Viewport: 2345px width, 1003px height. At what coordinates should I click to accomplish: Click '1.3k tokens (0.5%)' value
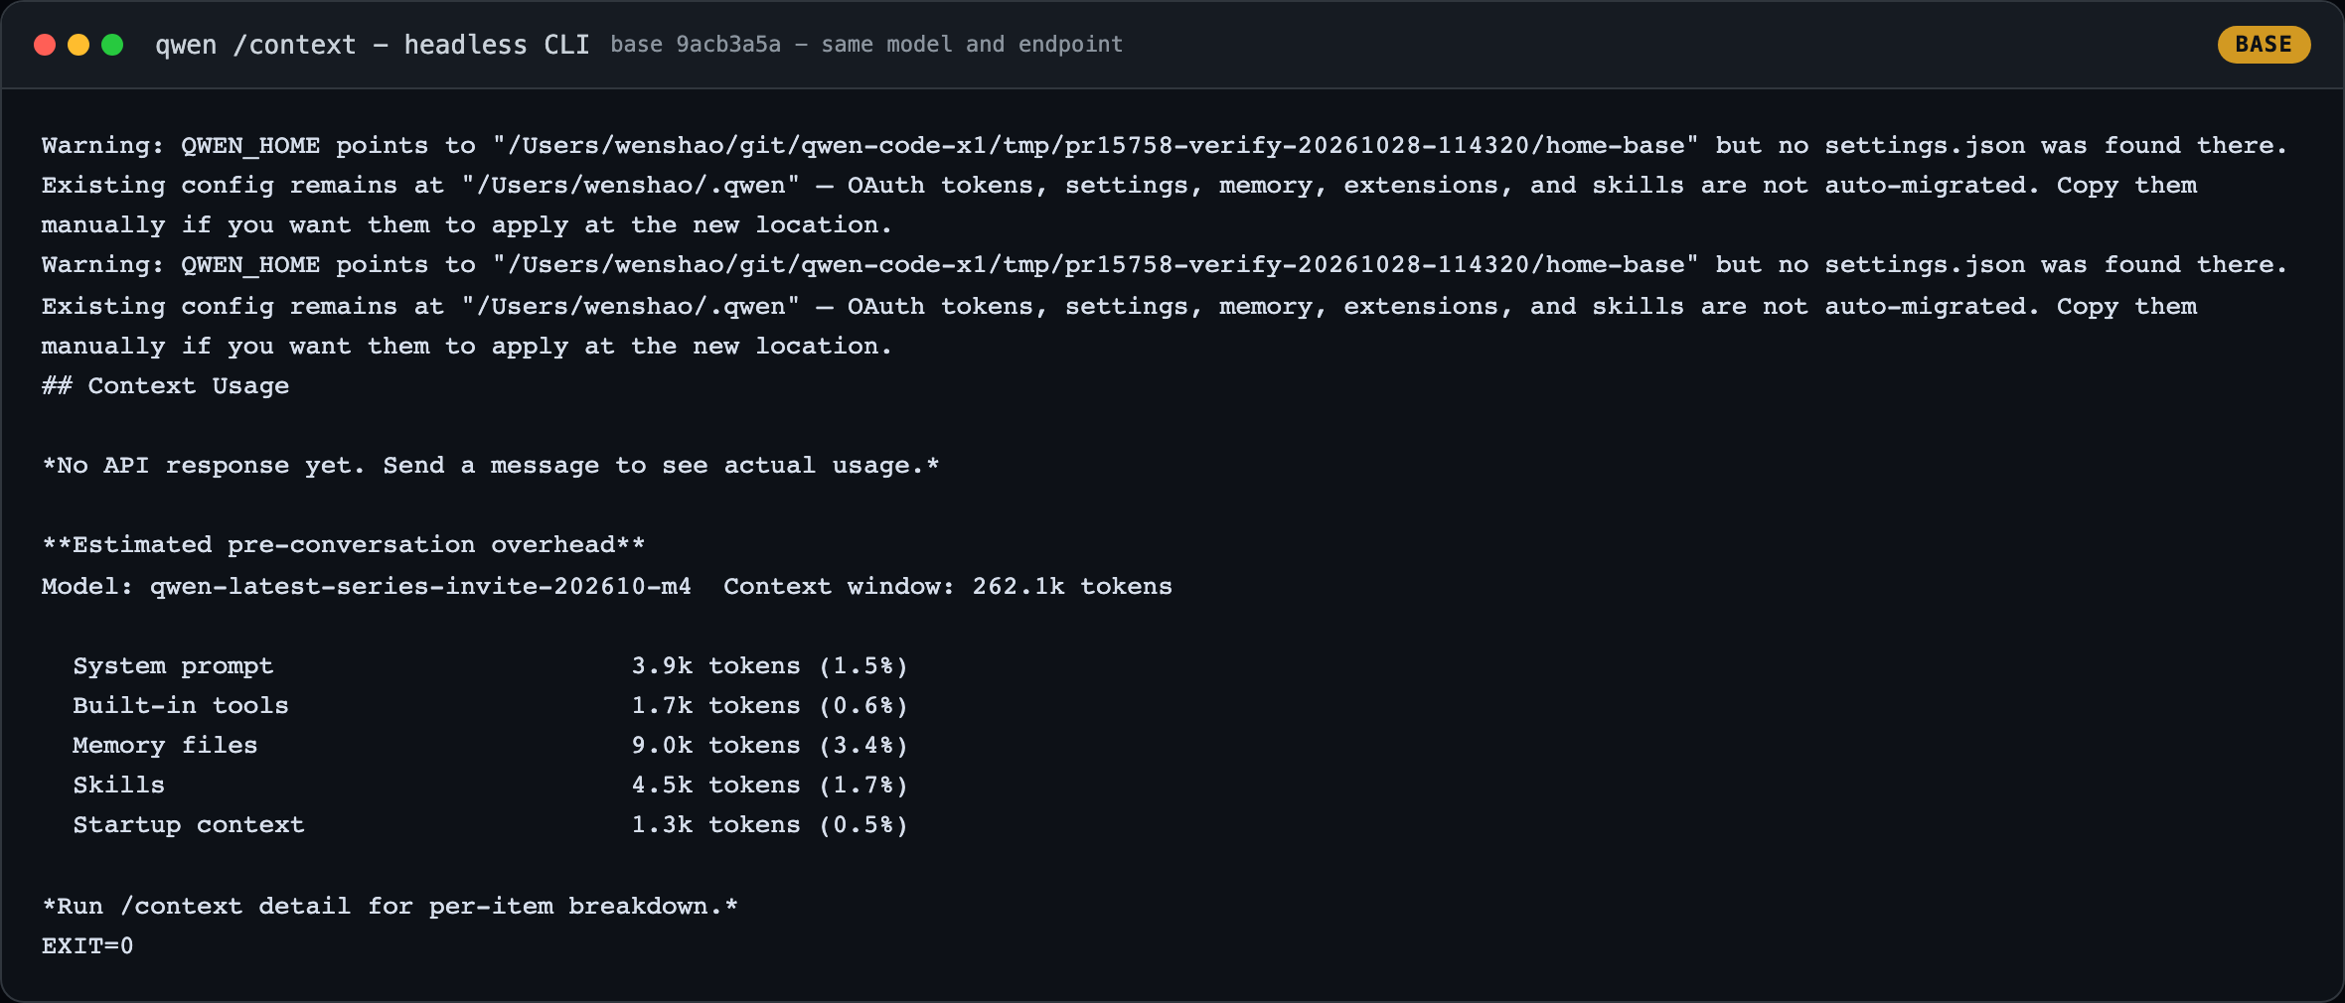pyautogui.click(x=770, y=824)
